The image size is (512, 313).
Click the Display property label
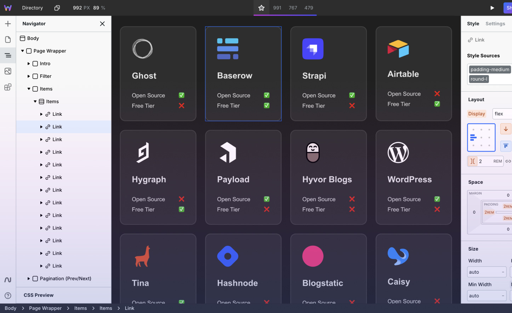477,114
